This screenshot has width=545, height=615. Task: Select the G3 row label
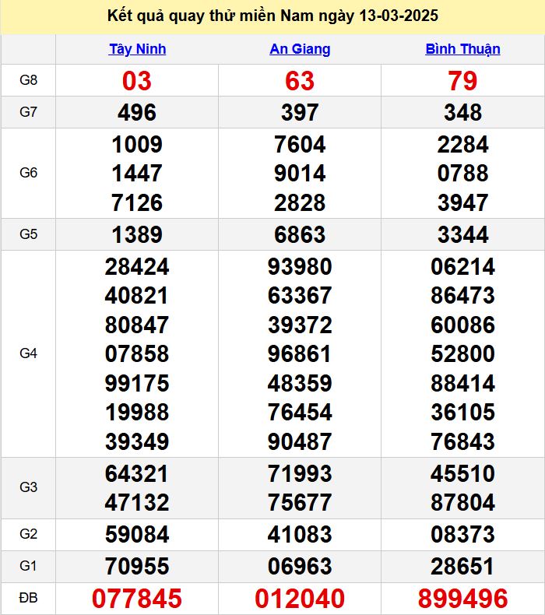point(28,487)
